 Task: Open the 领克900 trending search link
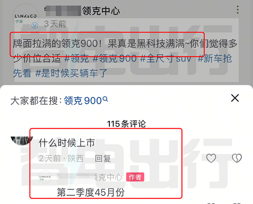pos(83,101)
